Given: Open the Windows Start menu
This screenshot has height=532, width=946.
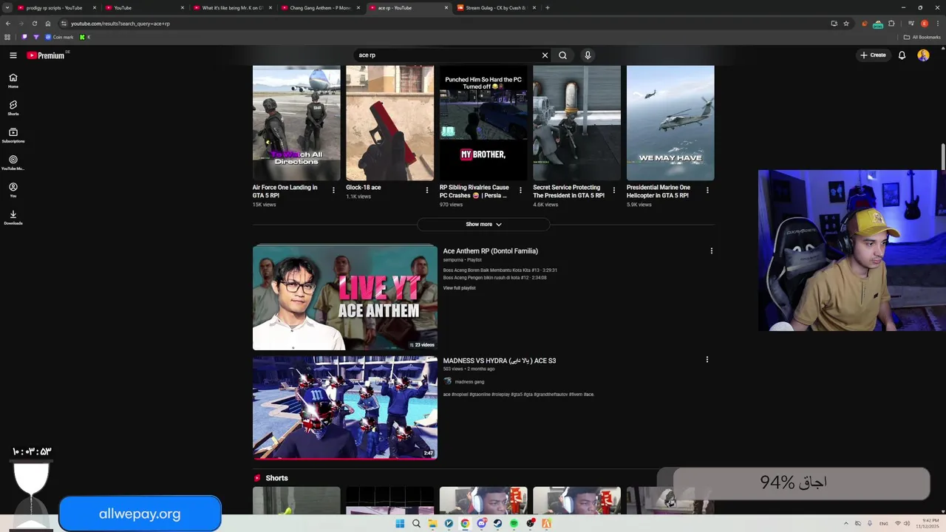Looking at the screenshot, I should [x=400, y=523].
